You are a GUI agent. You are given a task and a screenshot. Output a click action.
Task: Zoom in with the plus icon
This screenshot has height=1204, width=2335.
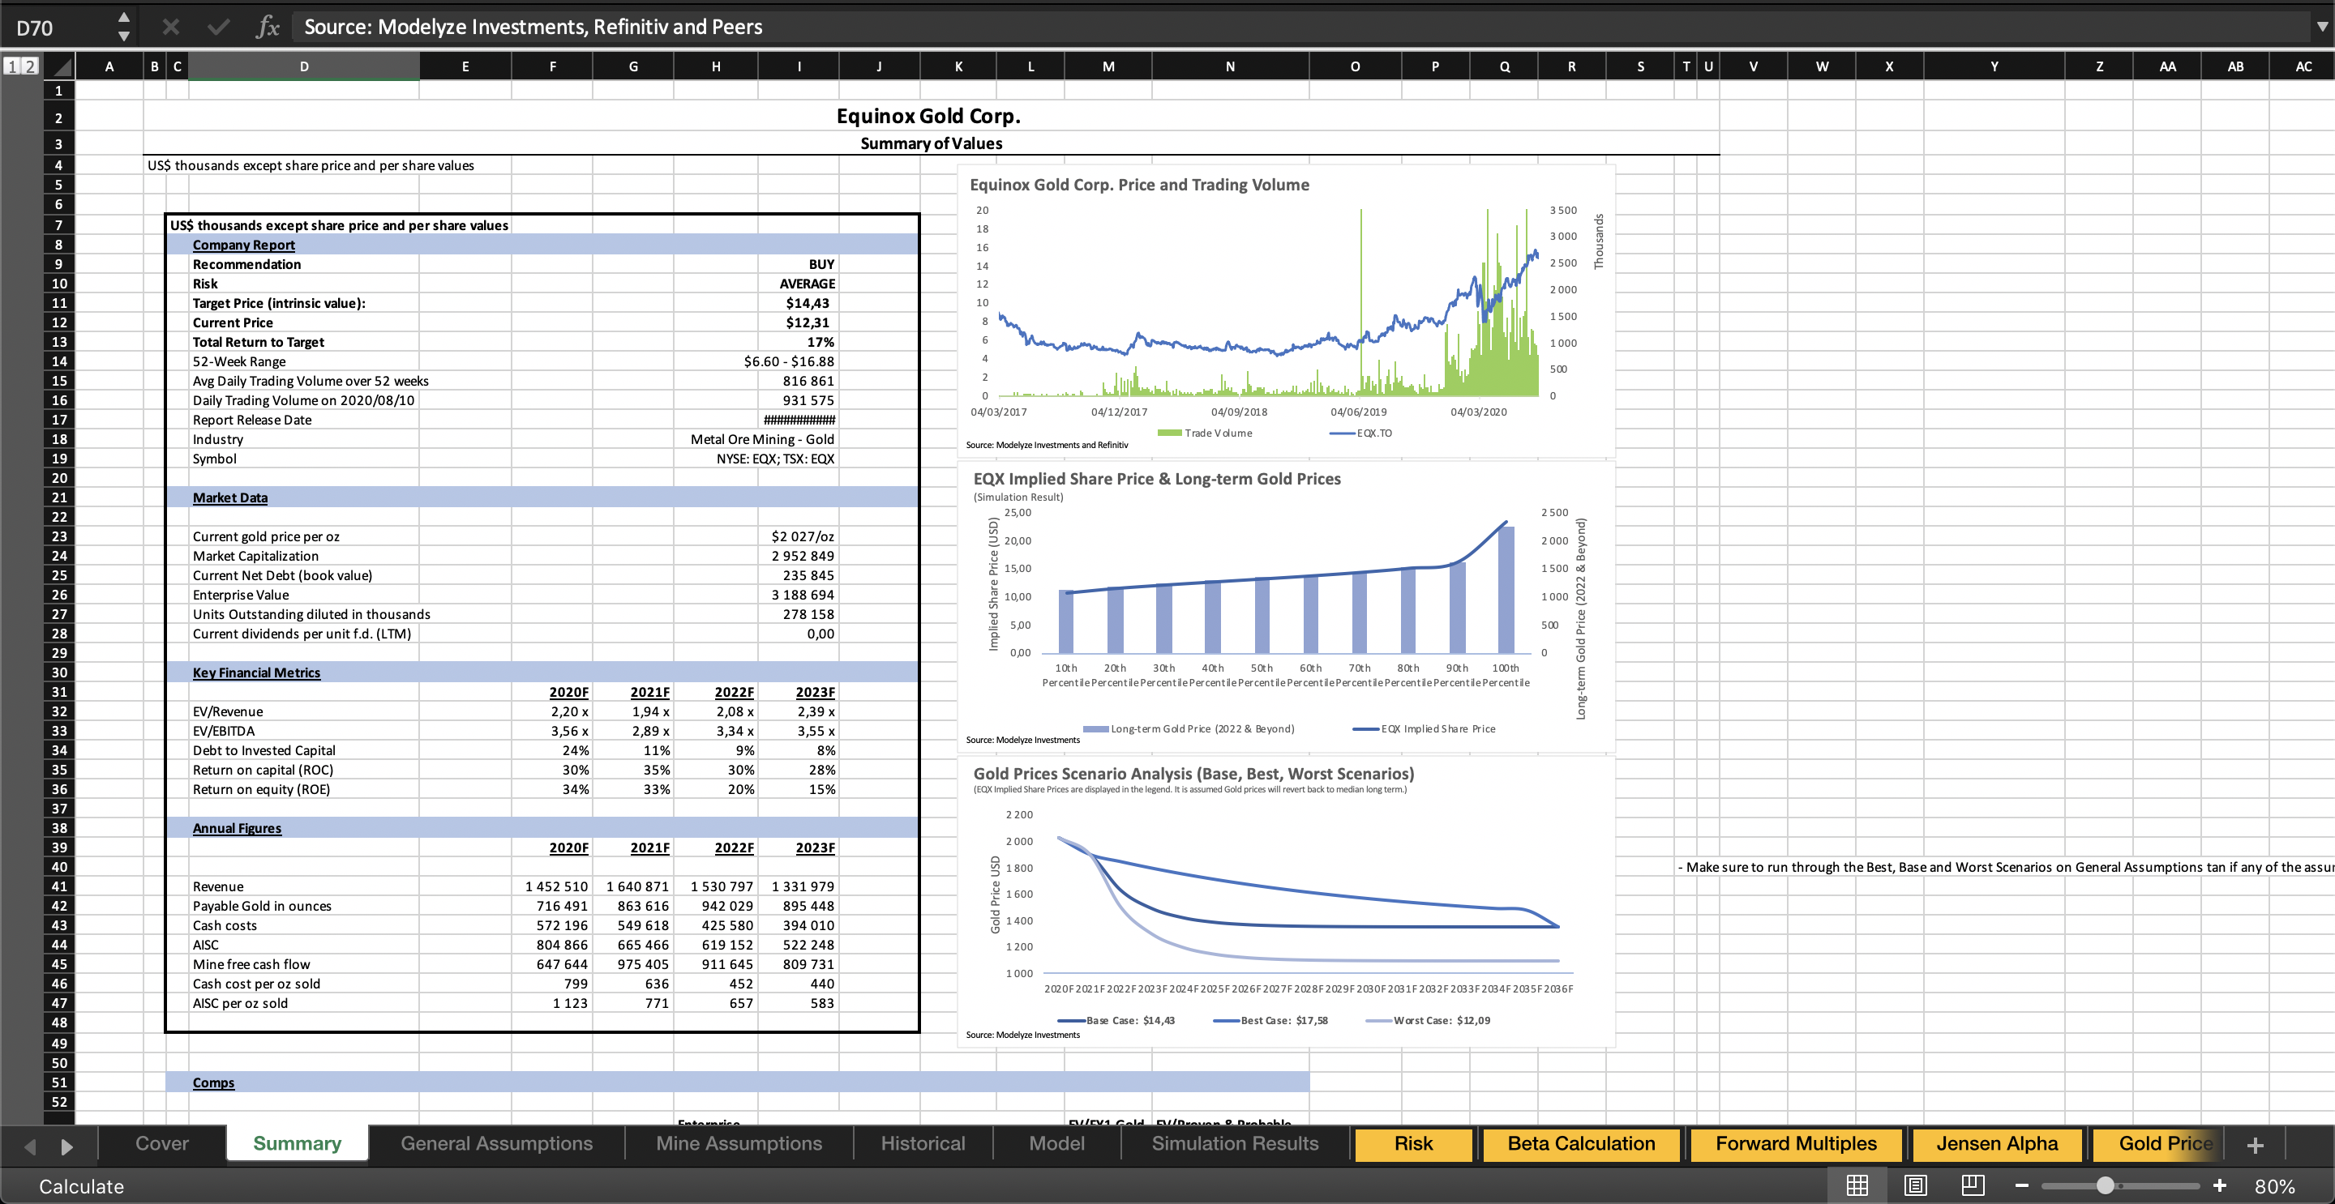point(2220,1185)
